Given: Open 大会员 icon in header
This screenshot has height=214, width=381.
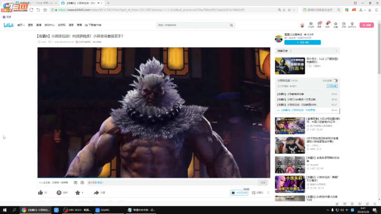Looking at the screenshot, I should [x=311, y=25].
